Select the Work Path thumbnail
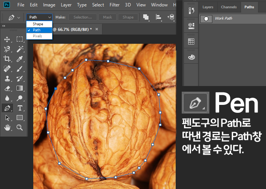 coord(206,19)
